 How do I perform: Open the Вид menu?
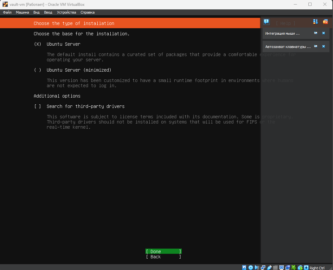tap(36, 12)
